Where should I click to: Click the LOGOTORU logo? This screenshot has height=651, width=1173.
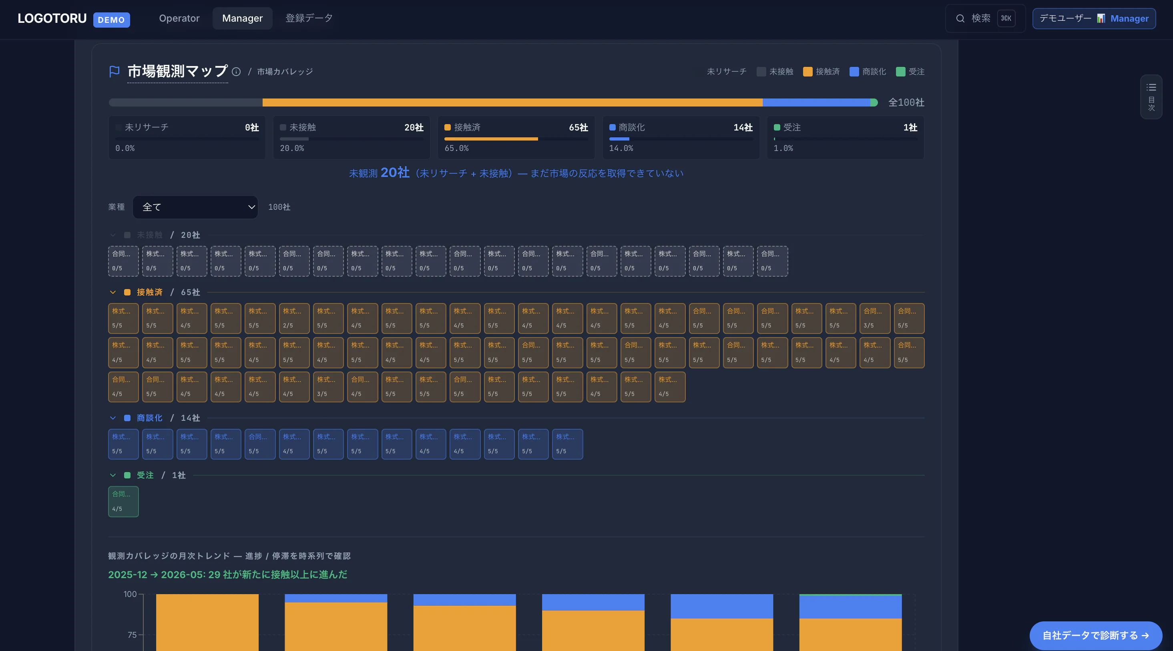pos(52,18)
